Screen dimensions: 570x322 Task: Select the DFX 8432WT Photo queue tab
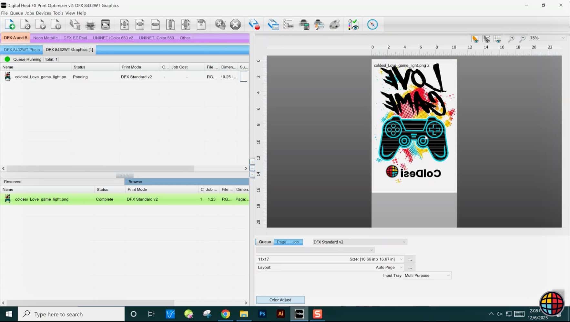pos(22,50)
